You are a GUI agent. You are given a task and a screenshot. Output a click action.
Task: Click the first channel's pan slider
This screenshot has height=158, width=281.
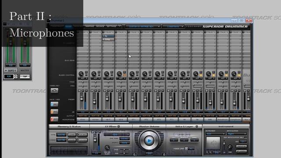click(x=83, y=86)
